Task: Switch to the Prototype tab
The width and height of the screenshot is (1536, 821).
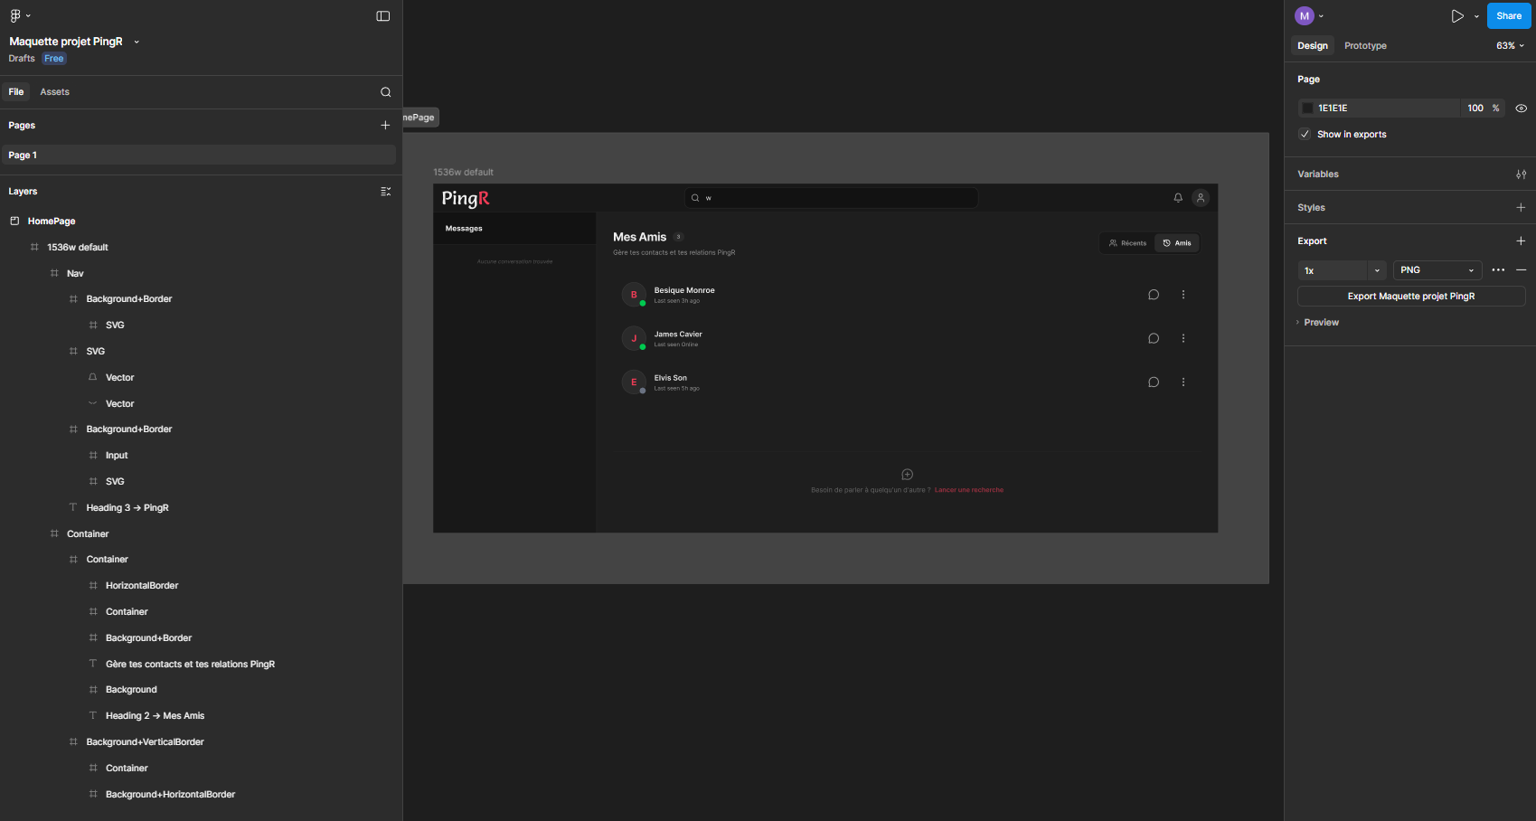Action: pos(1365,45)
